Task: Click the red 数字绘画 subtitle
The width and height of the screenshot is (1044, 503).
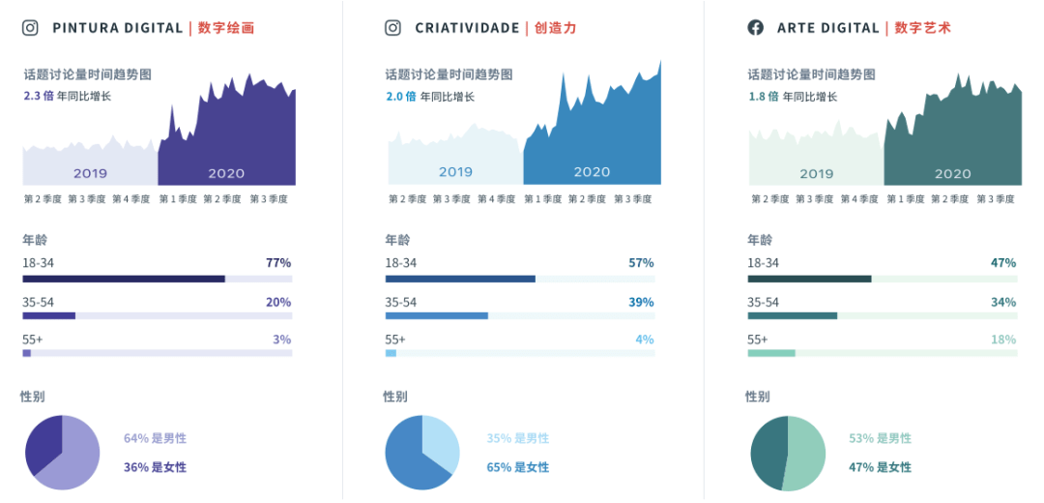Action: [x=225, y=28]
